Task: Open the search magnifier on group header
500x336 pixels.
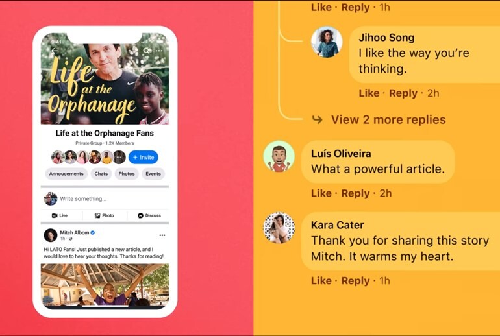Action: coord(146,51)
